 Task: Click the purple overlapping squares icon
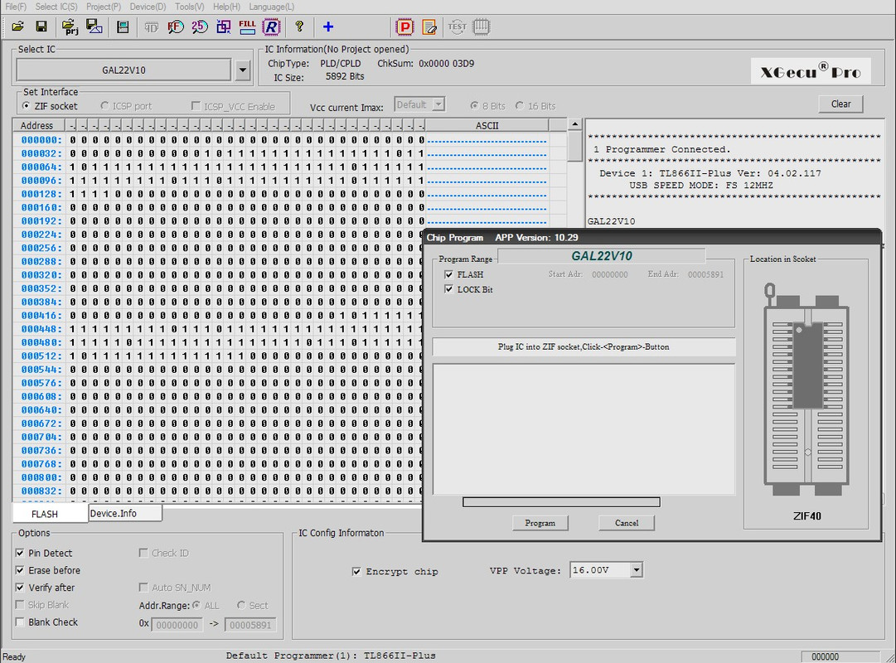(224, 27)
